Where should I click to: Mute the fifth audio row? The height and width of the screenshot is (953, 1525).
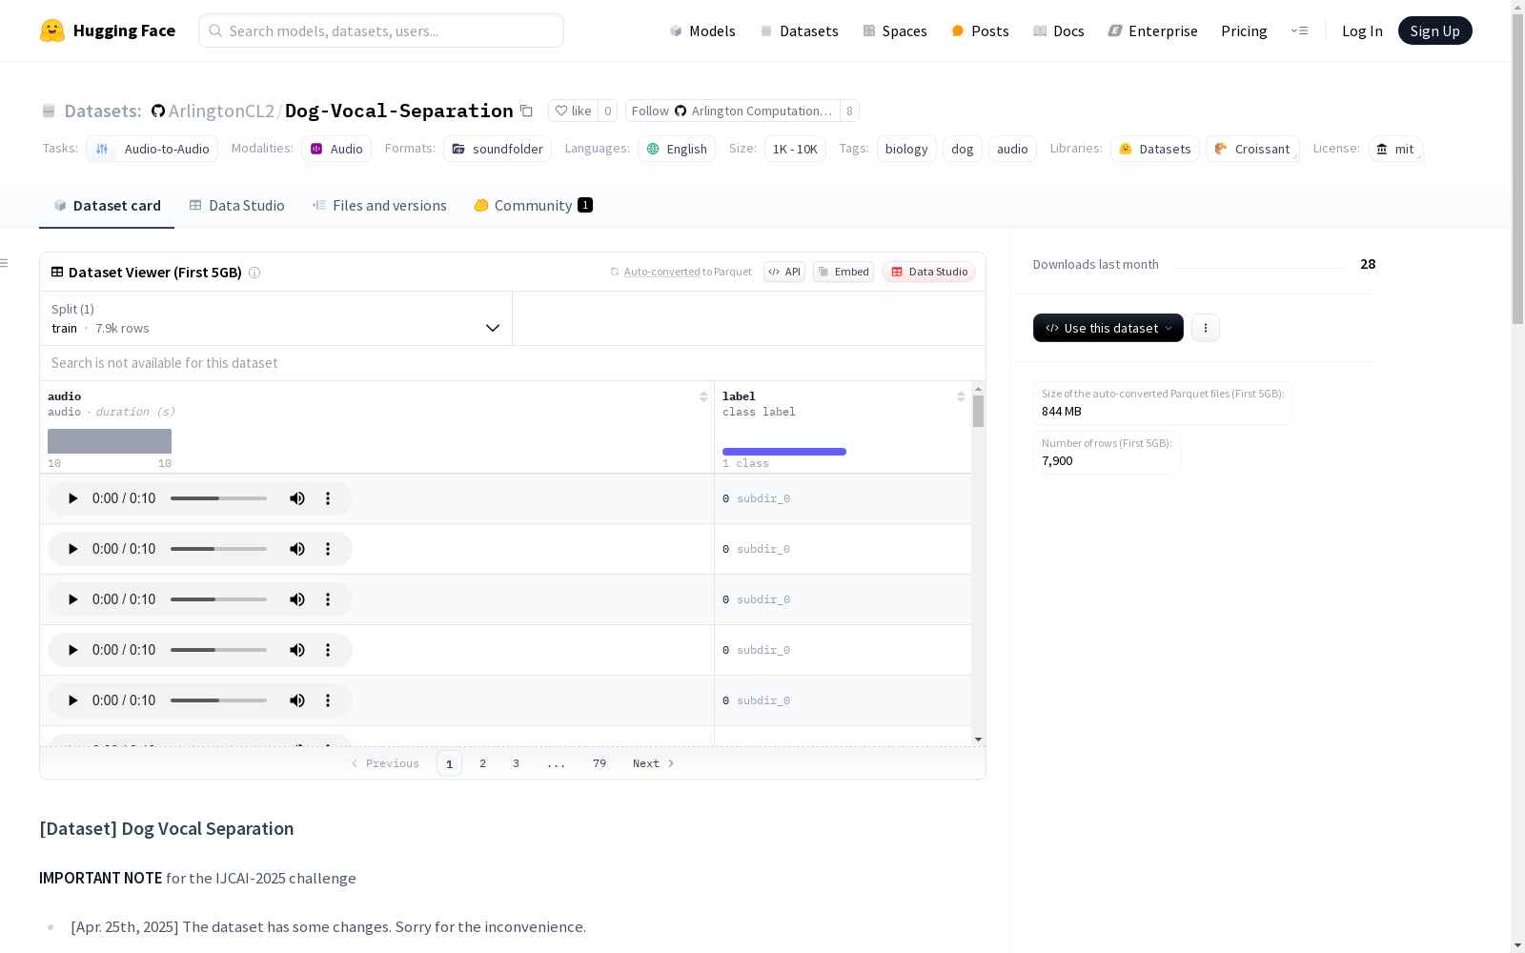click(x=297, y=700)
